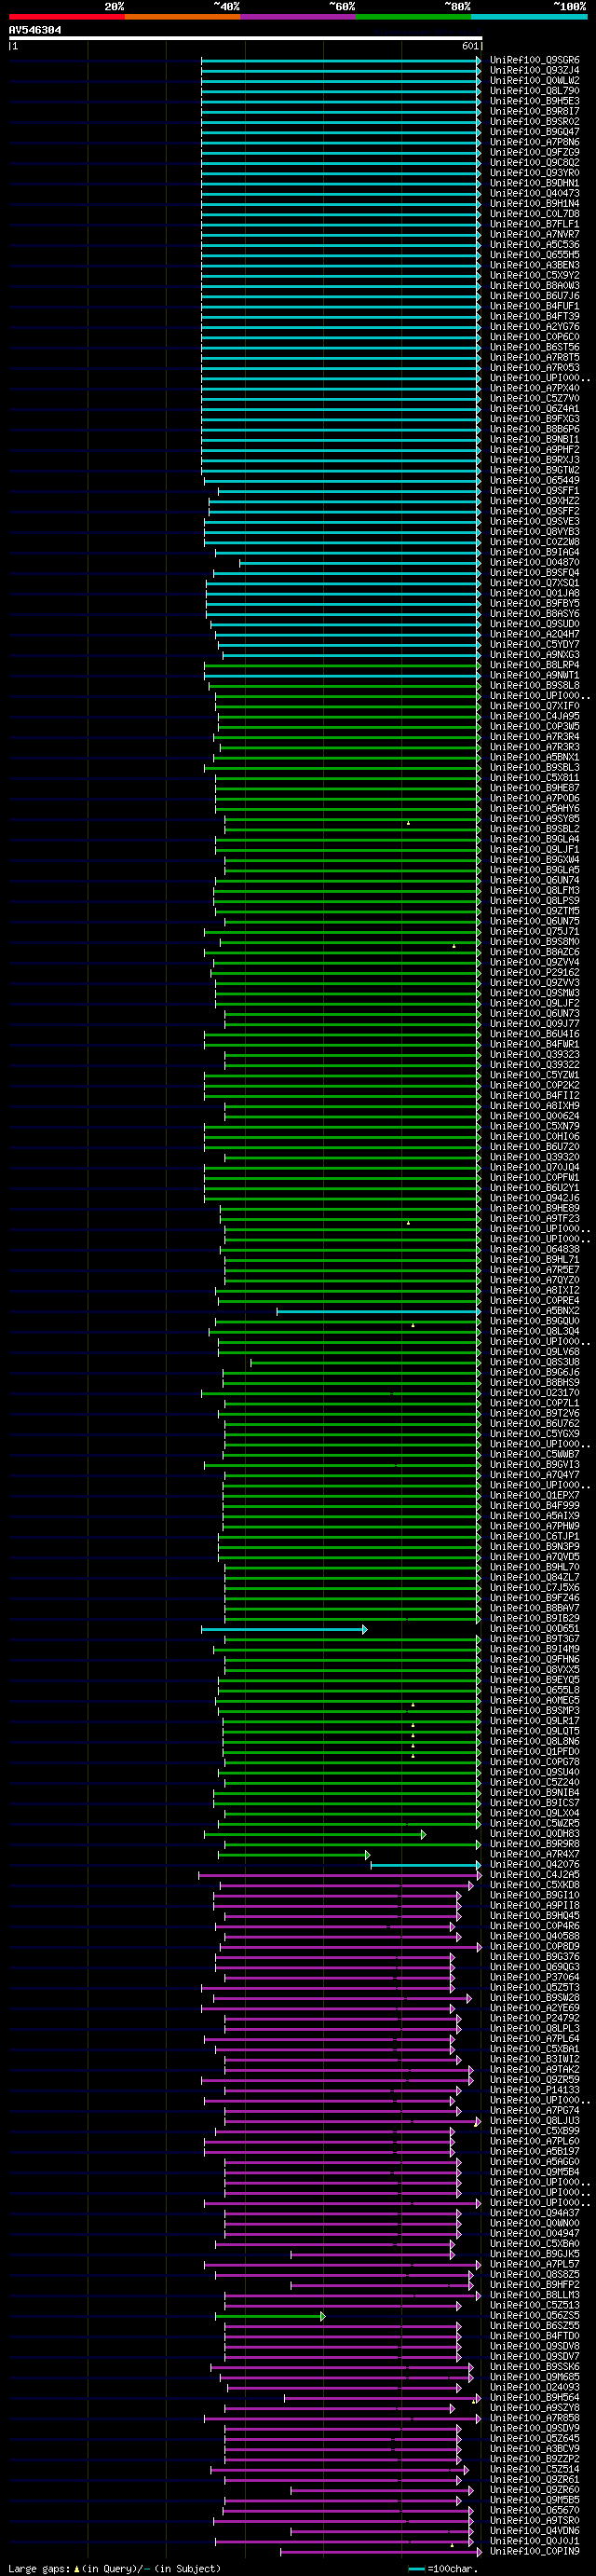Screen dimensions: 596x2576
Task: Click the UniRef100_A9SY85 label
Action: [534, 819]
